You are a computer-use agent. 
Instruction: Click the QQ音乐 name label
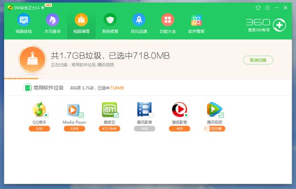pos(39,122)
